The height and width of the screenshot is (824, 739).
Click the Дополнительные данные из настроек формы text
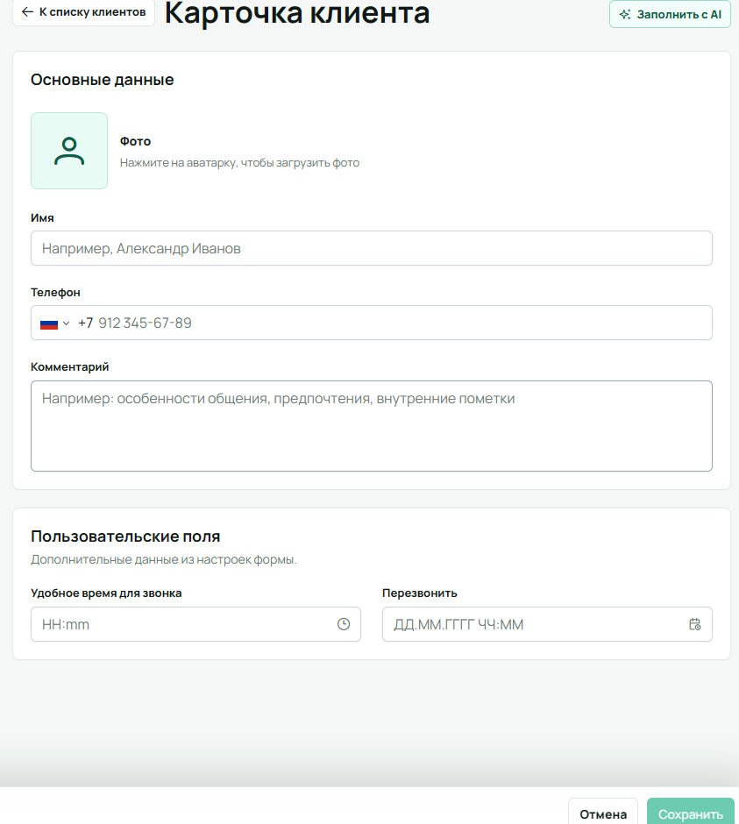pyautogui.click(x=163, y=559)
